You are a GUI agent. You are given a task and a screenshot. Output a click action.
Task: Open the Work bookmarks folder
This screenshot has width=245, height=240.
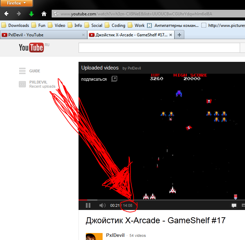click(136, 26)
